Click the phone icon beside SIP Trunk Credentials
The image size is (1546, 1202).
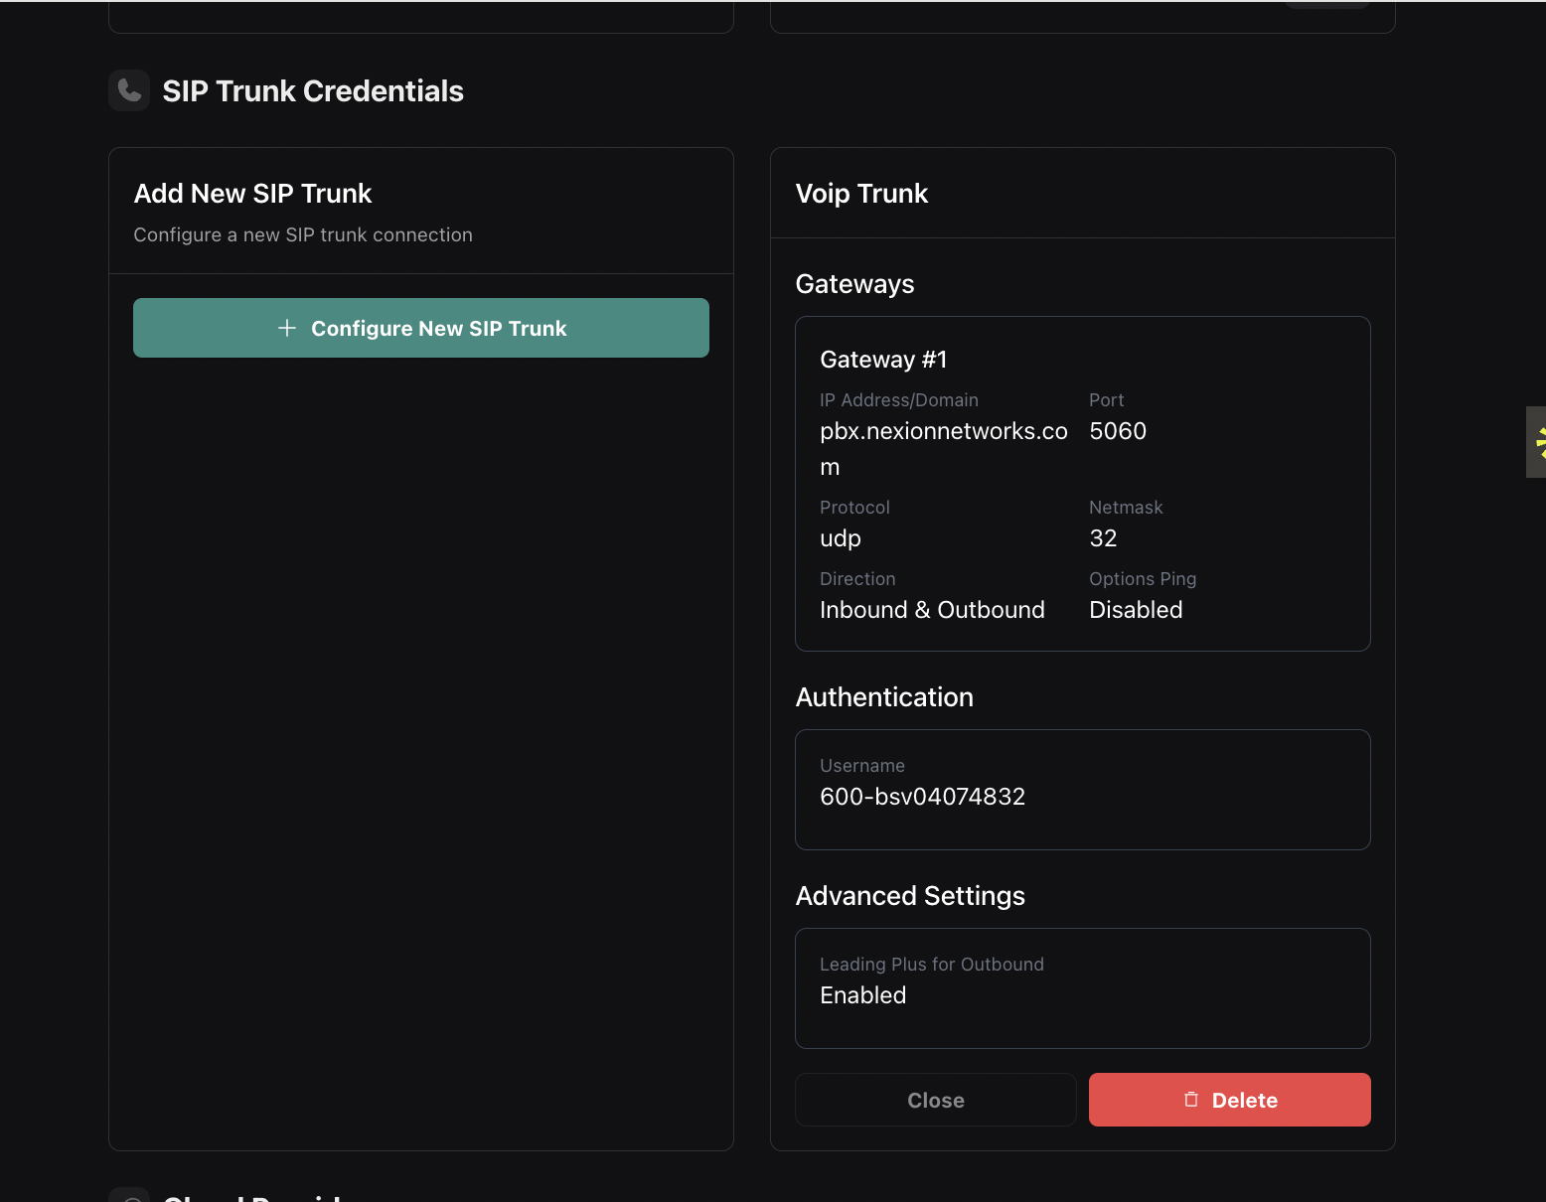pyautogui.click(x=128, y=89)
